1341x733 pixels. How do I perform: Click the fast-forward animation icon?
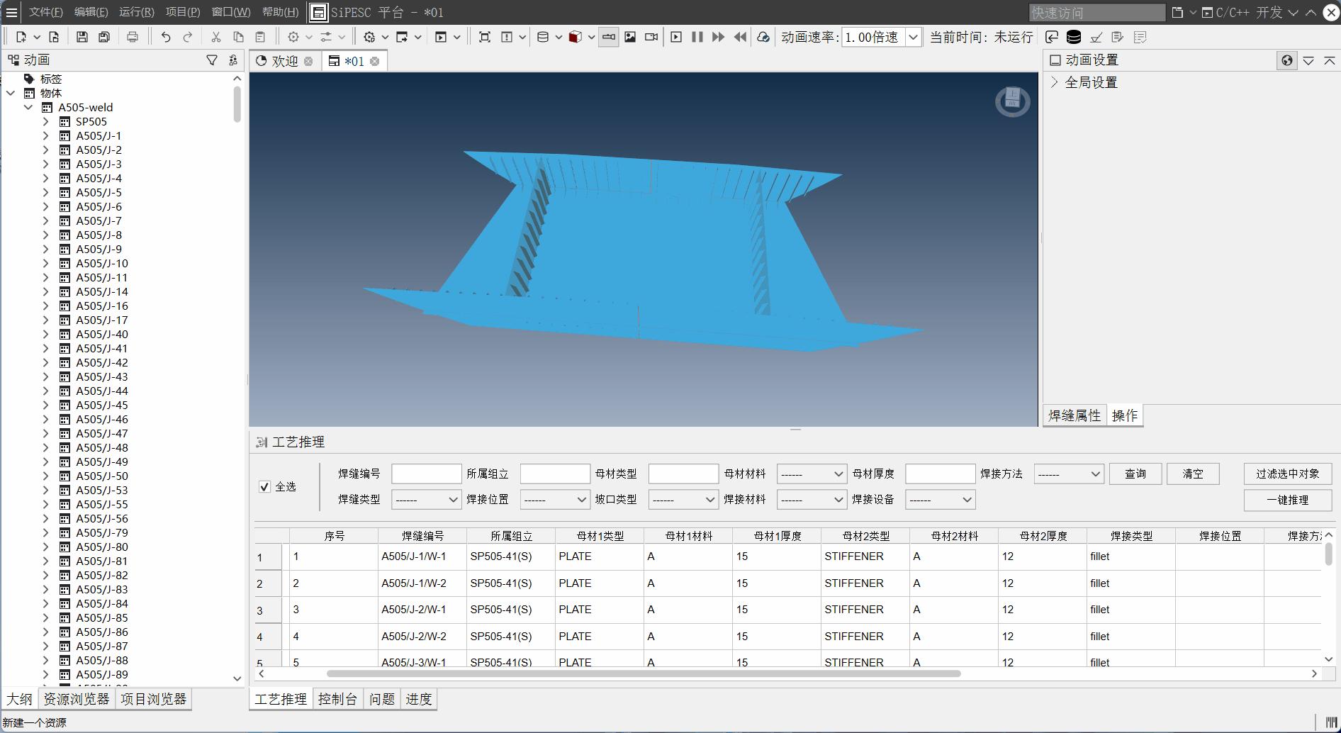tap(718, 37)
